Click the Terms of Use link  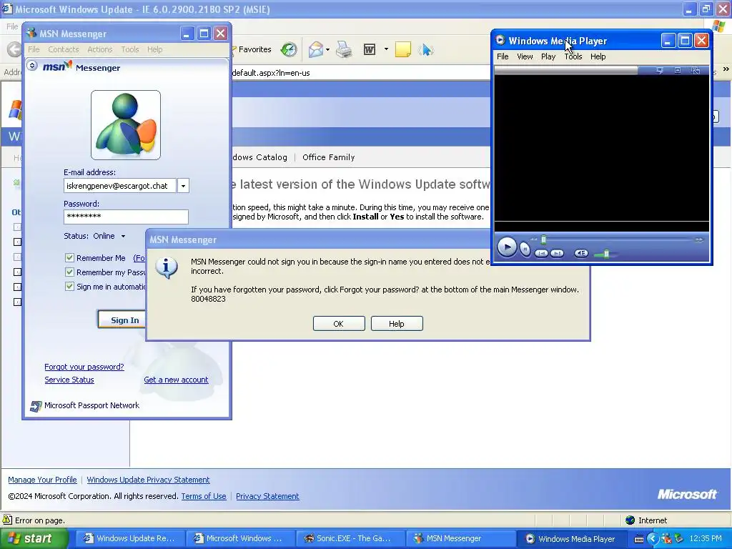click(204, 496)
